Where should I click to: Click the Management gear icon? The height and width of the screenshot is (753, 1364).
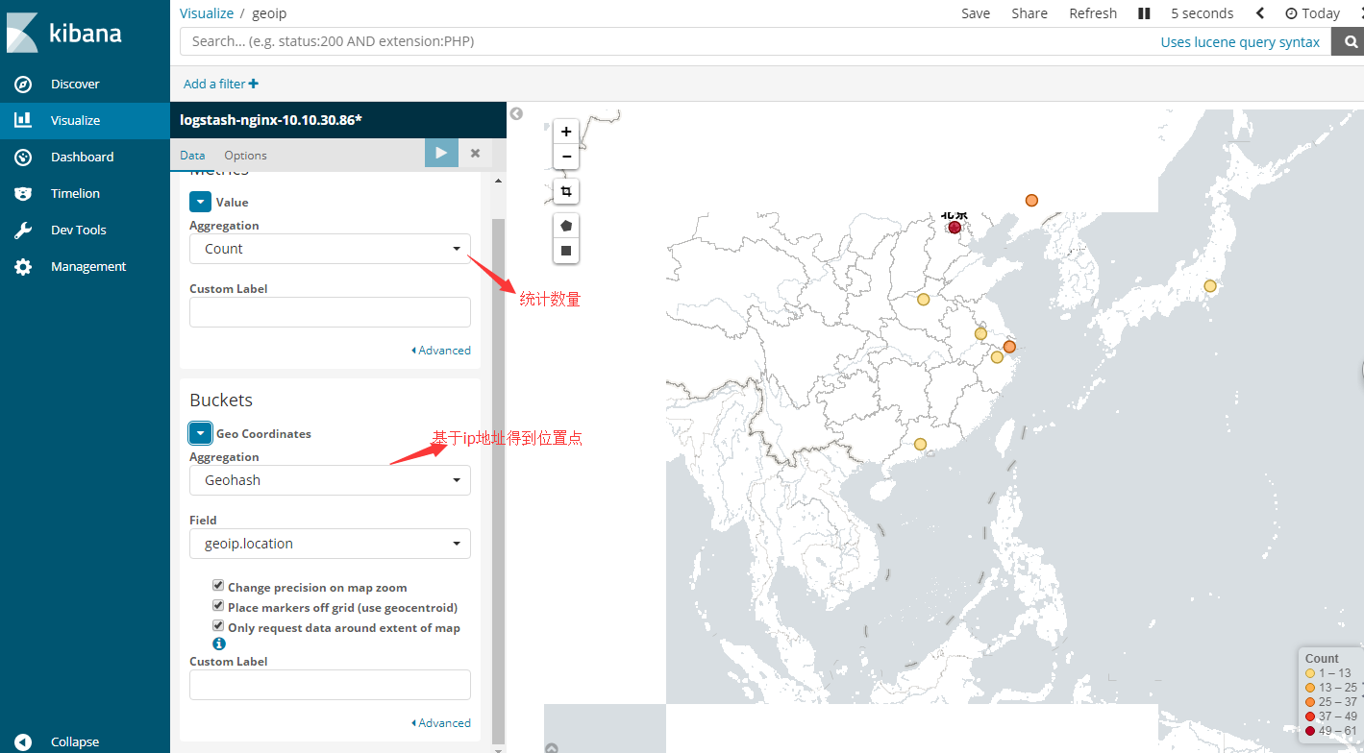click(x=23, y=267)
